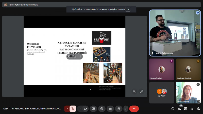Unmute the microphone
This screenshot has height=114, width=203.
click(x=73, y=109)
